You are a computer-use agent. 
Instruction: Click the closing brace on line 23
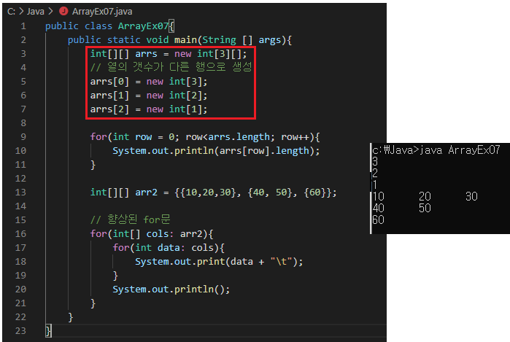(x=48, y=331)
